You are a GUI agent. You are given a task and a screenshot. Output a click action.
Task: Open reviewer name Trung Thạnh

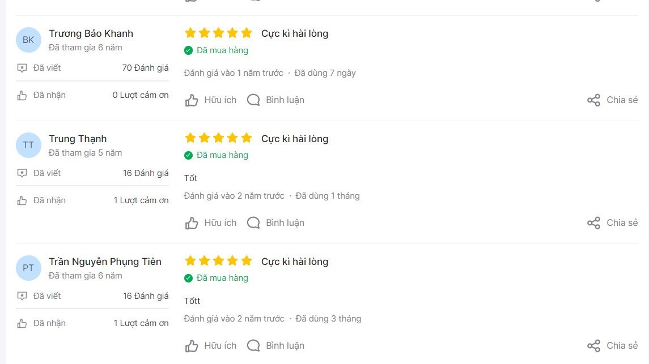pyautogui.click(x=78, y=139)
